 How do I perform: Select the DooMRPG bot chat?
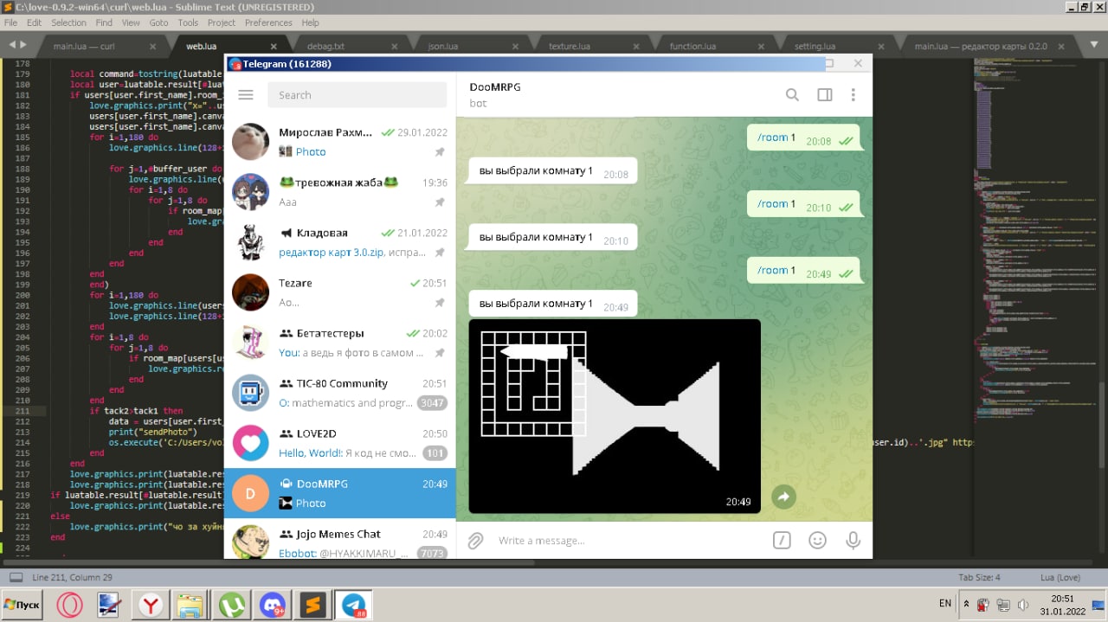coord(339,493)
